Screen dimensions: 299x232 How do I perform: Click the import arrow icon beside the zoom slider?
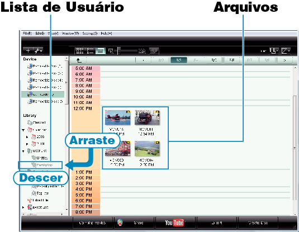click(154, 51)
